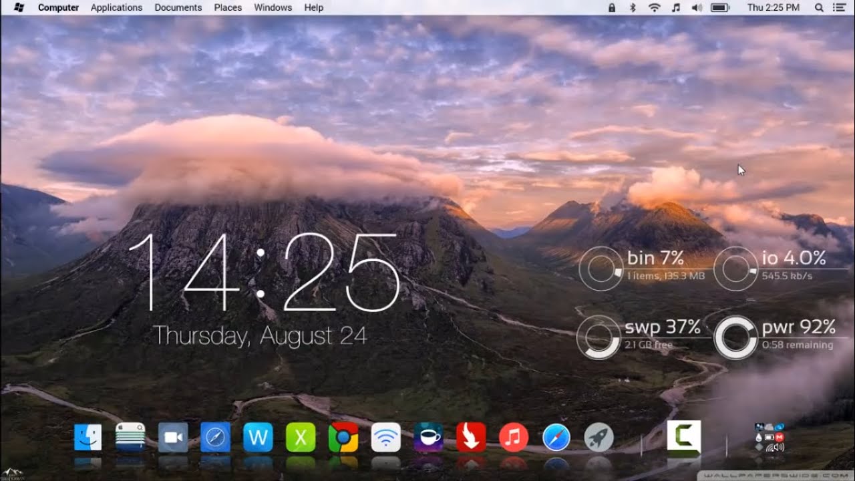The height and width of the screenshot is (481, 855).
Task: Open Bluetooth status in menu bar
Action: click(x=633, y=7)
